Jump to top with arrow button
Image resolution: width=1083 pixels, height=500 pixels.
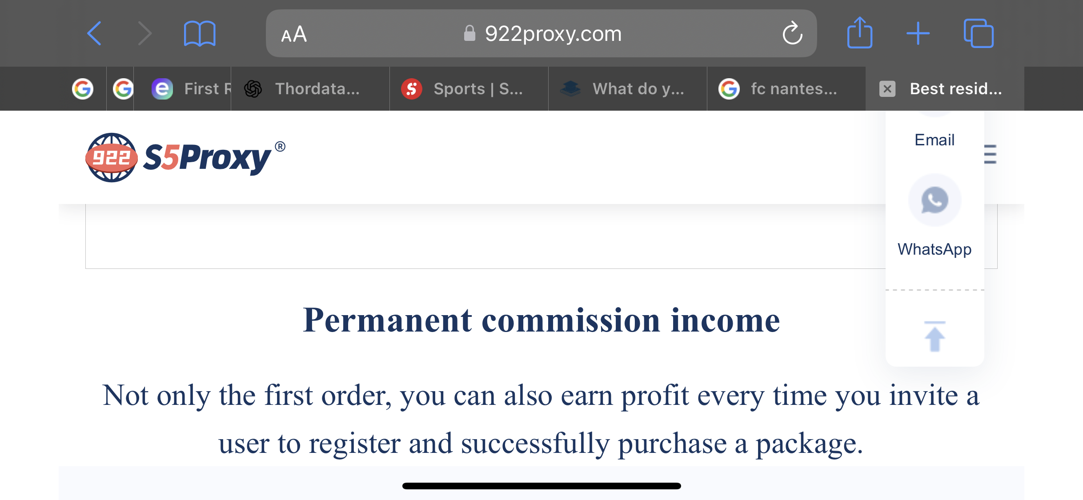(935, 336)
